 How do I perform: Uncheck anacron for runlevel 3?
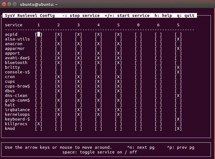coord(78,44)
